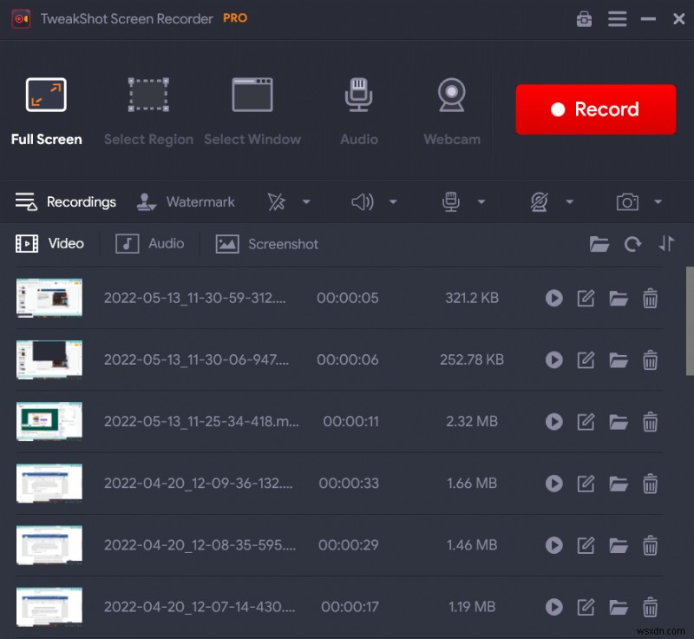Open the camera capture dropdown arrow
Viewport: 694px width, 639px height.
tap(657, 201)
